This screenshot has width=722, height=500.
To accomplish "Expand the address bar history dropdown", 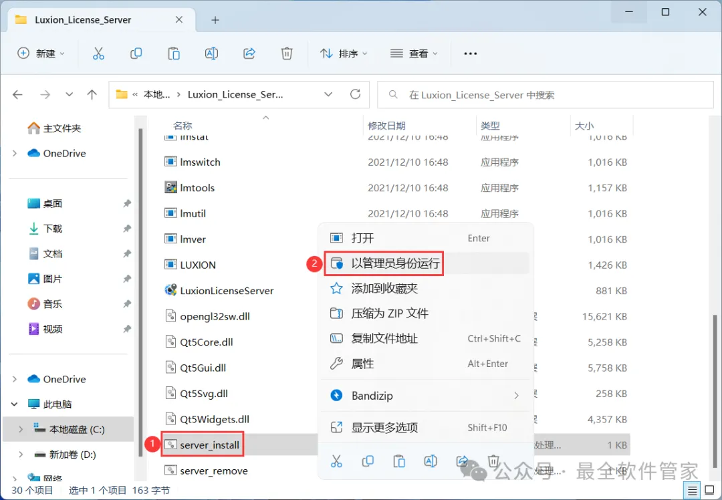I will pyautogui.click(x=328, y=94).
